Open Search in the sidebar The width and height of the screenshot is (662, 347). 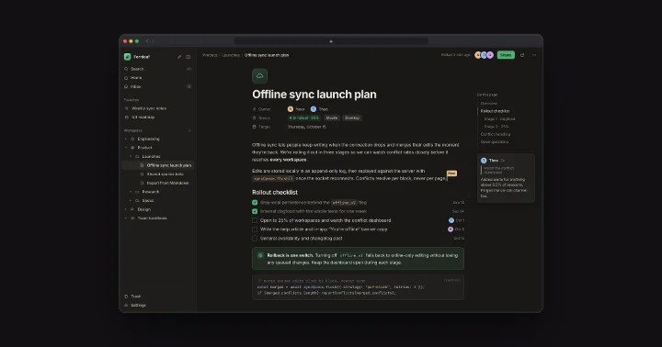[158, 69]
